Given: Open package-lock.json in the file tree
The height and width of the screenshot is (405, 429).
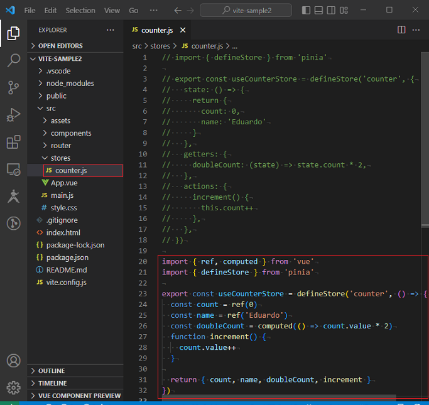Looking at the screenshot, I should click(x=75, y=246).
